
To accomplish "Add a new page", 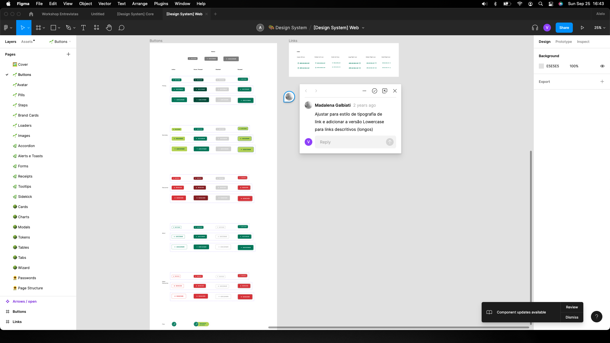I will [68, 54].
